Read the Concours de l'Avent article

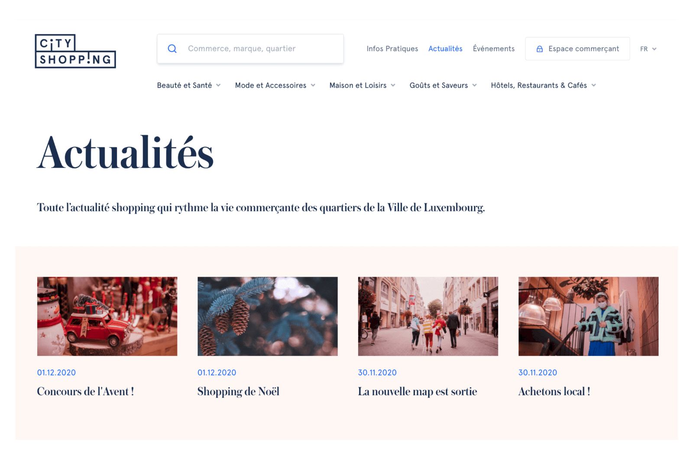click(x=85, y=391)
